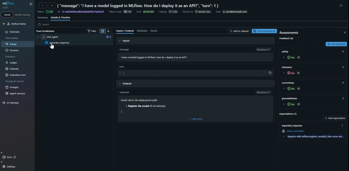Expand expected_response value chevron
349x171 pixels.
point(284,137)
